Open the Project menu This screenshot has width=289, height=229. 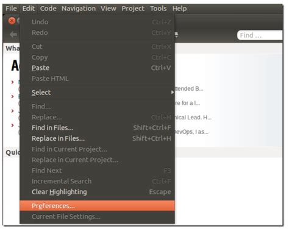pos(133,9)
